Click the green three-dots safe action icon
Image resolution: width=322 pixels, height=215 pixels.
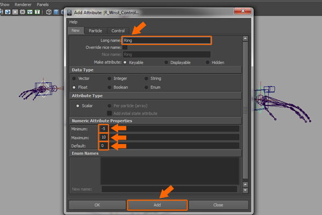[30, 12]
